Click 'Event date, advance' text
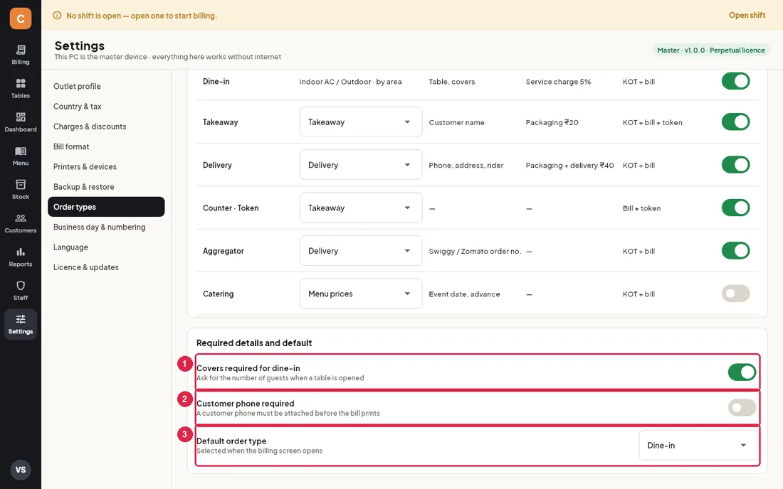The width and height of the screenshot is (783, 489). (464, 294)
